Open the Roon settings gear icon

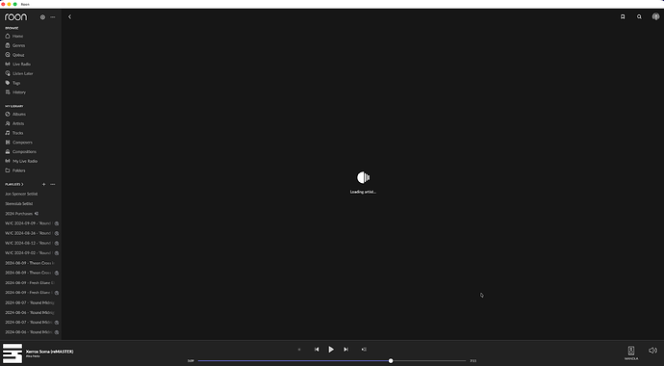click(42, 17)
